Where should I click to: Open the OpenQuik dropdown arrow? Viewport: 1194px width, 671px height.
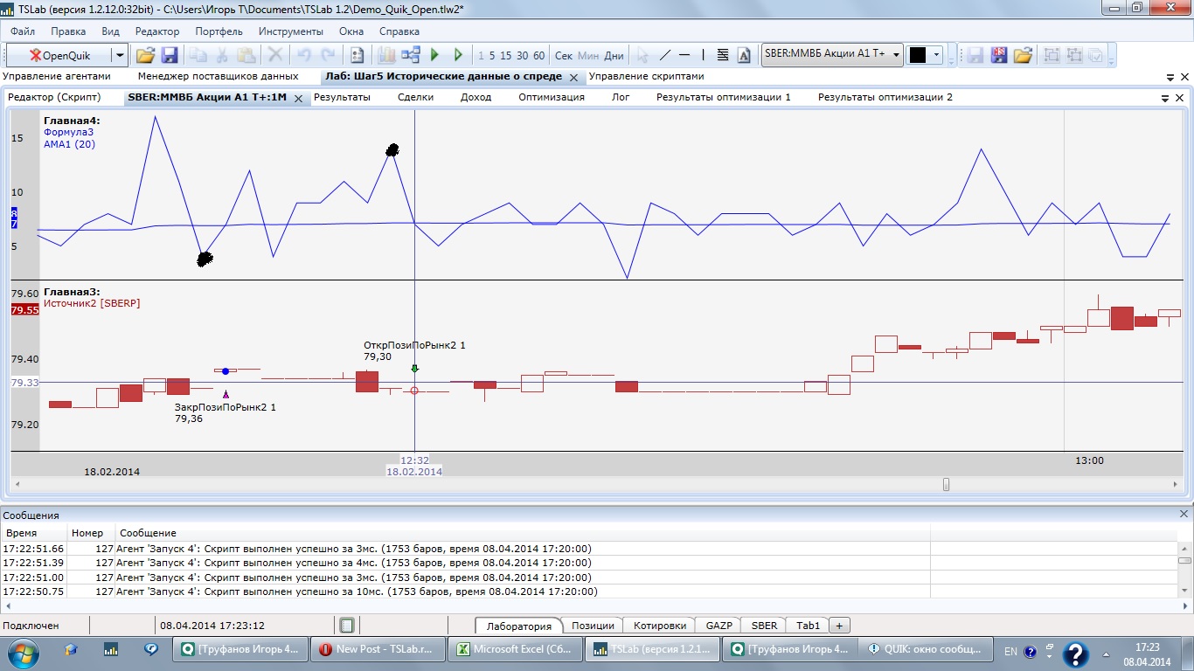[x=120, y=55]
